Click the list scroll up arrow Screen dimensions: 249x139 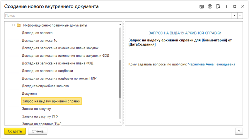click(x=120, y=24)
